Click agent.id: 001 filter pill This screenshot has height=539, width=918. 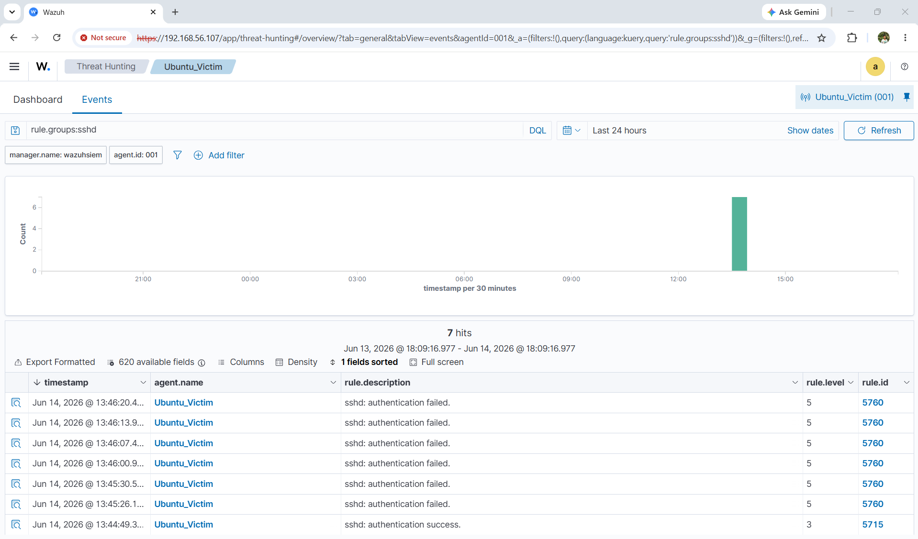tap(136, 155)
